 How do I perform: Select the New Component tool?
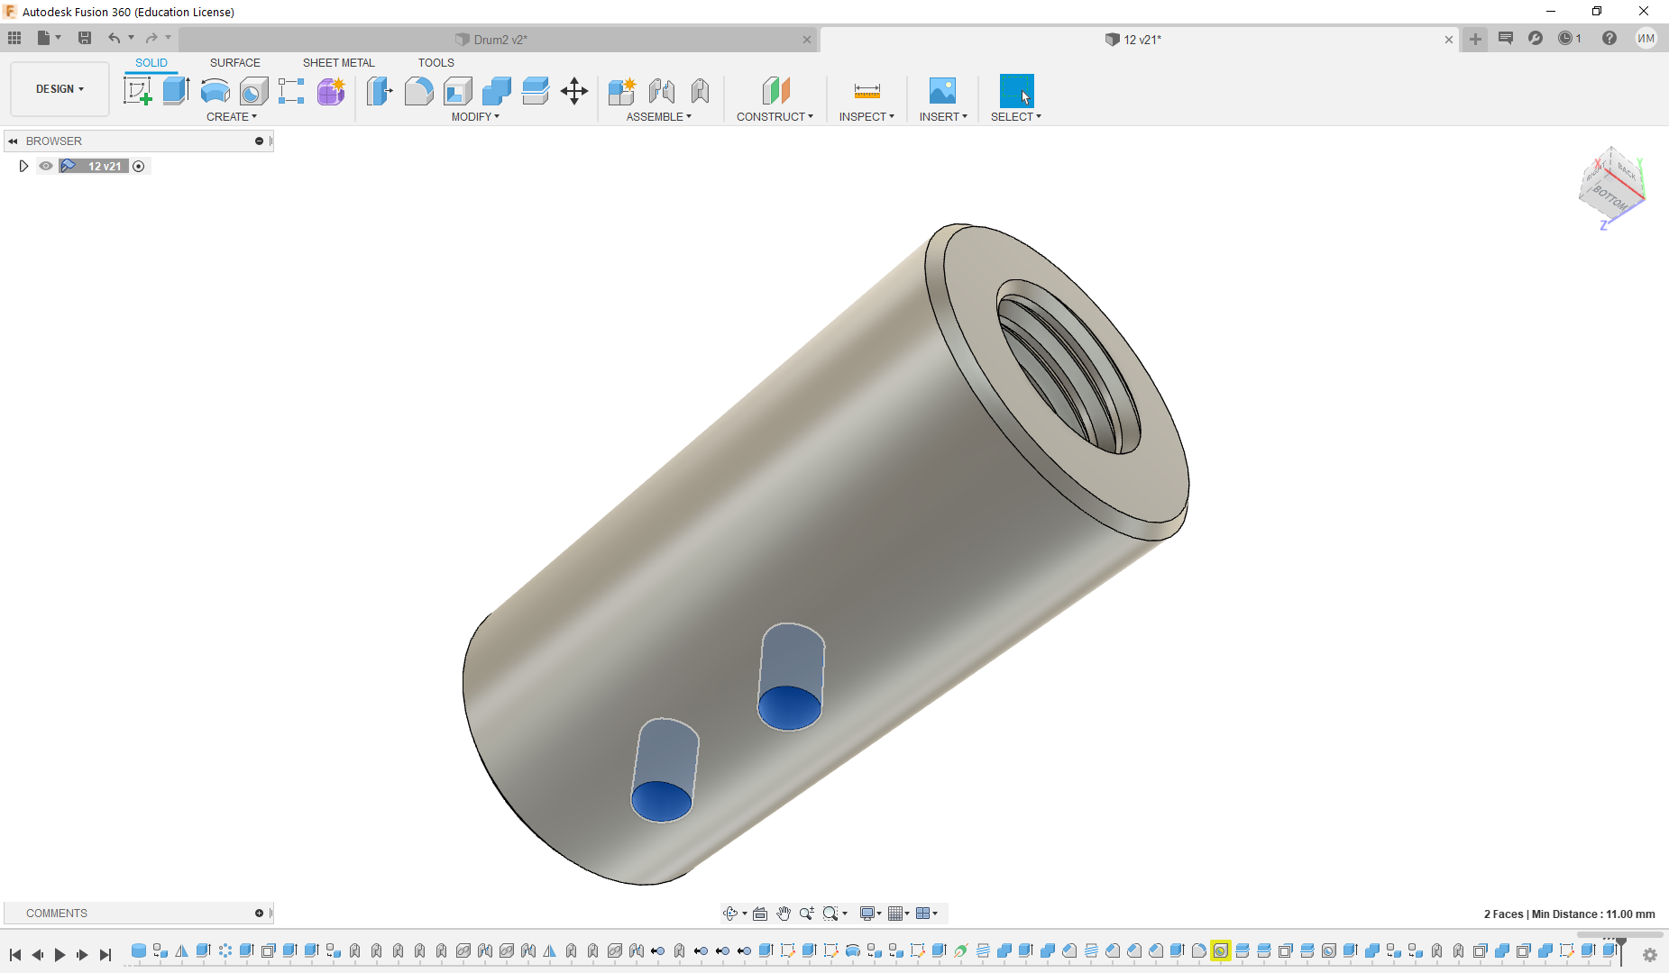[x=622, y=91]
